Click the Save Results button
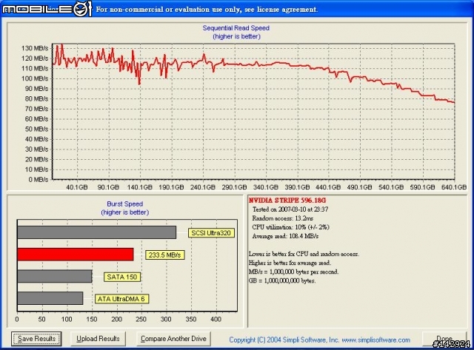This screenshot has height=350, width=474. 36,339
